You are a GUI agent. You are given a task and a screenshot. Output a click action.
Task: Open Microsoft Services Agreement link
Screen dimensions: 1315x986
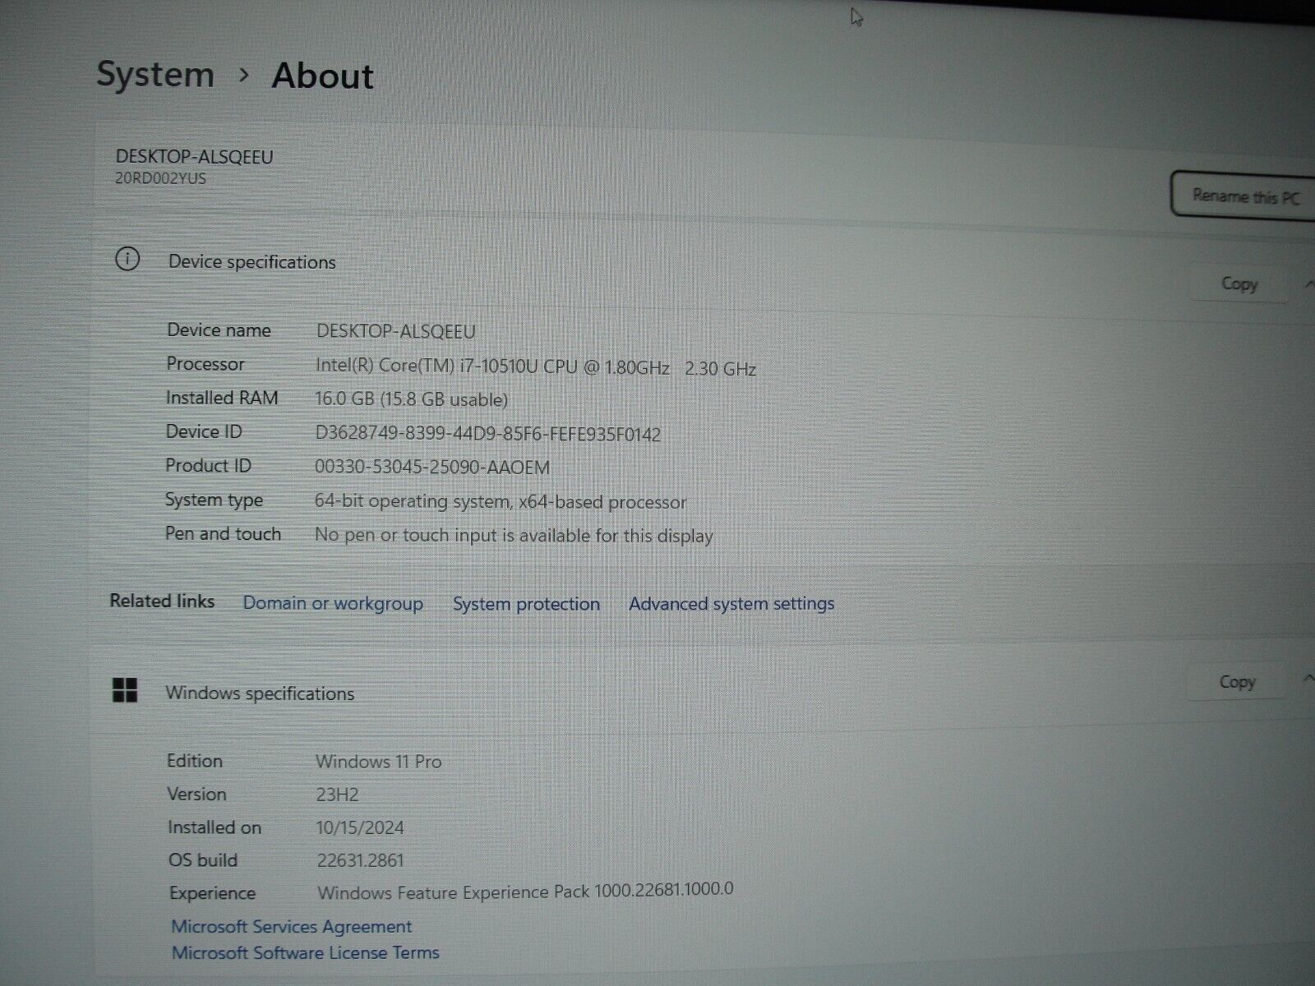pos(292,926)
